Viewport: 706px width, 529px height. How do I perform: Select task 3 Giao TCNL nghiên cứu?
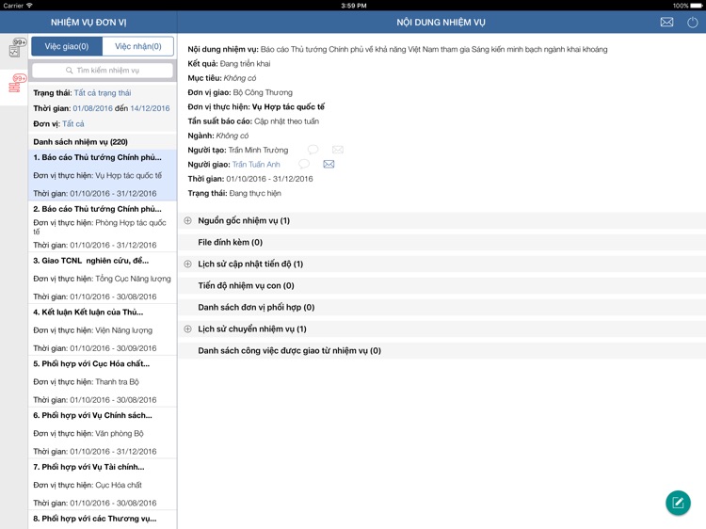pyautogui.click(x=103, y=279)
